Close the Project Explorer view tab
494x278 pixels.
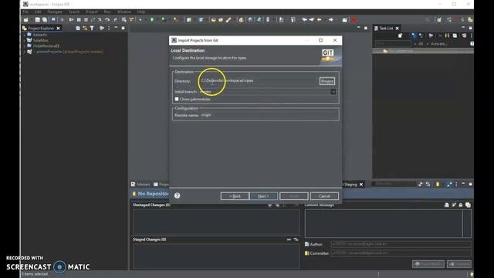click(59, 29)
